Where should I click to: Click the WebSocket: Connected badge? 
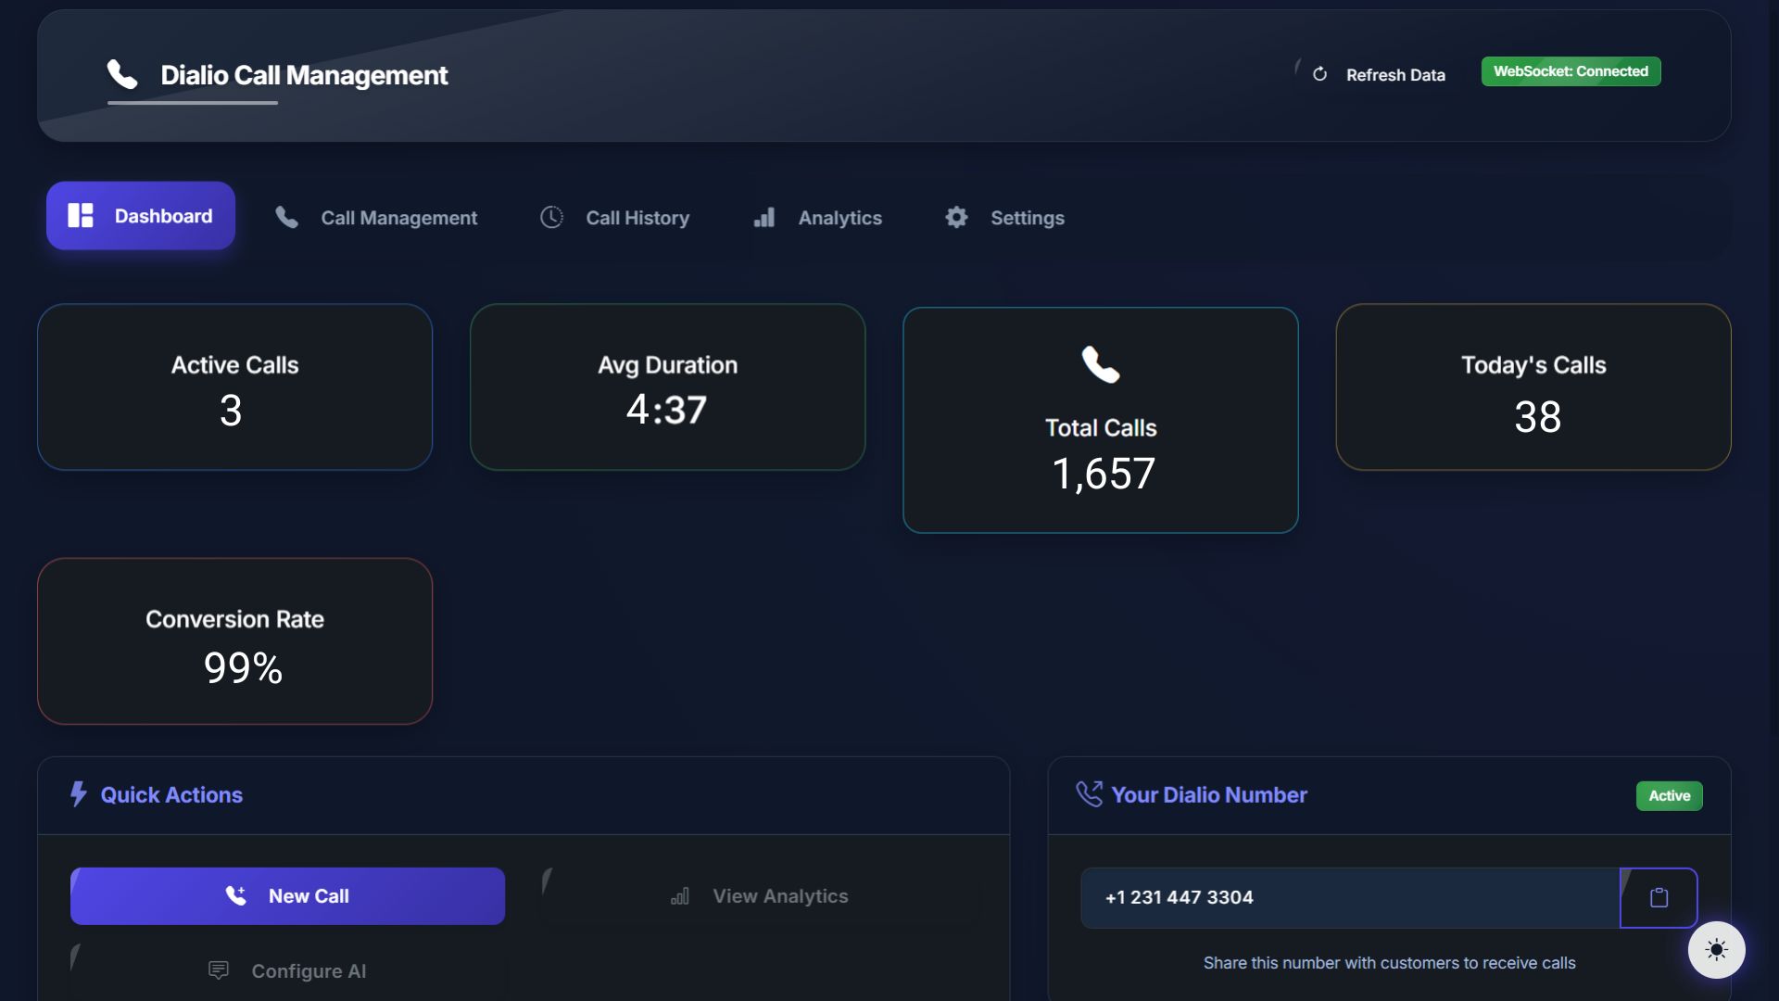pos(1571,71)
